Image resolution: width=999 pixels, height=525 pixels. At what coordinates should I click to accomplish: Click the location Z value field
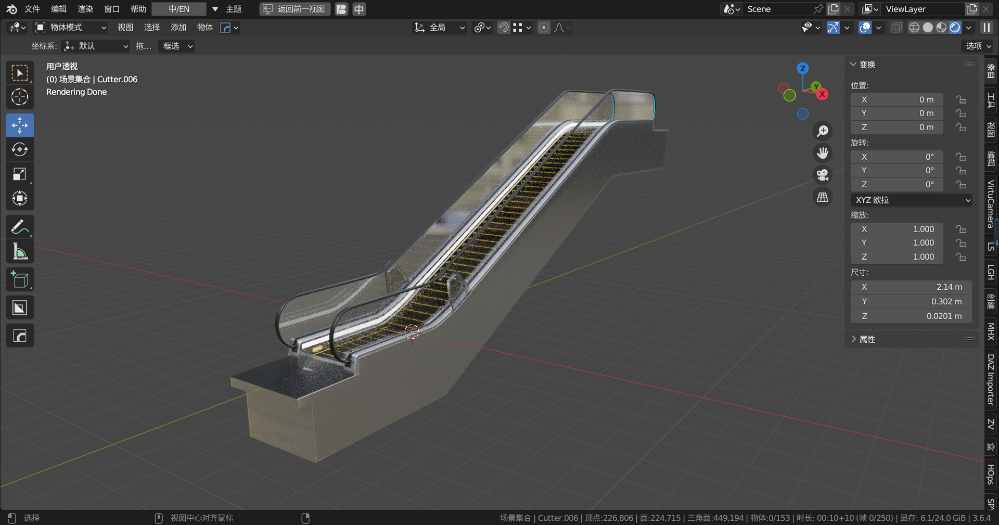pos(897,127)
